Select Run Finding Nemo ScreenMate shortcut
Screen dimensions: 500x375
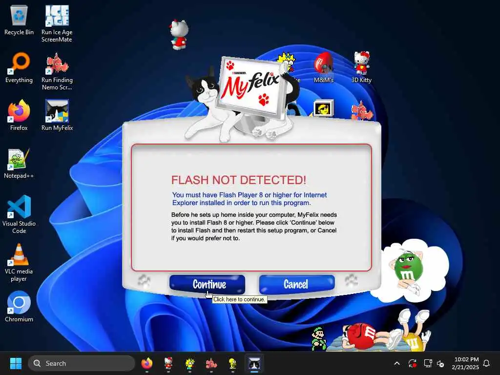[x=57, y=72]
